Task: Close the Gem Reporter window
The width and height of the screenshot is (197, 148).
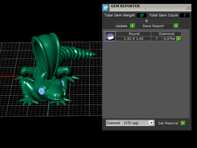Action: click(x=188, y=7)
